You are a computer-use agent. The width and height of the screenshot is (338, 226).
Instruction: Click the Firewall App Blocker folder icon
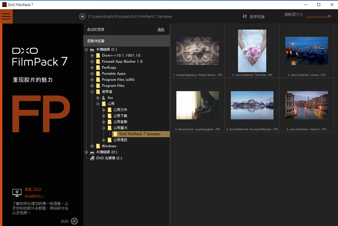point(98,62)
